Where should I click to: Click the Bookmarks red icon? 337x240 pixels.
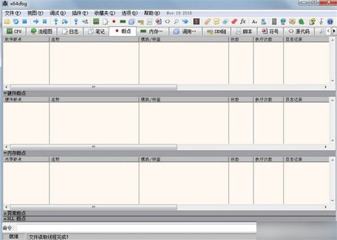[234, 21]
